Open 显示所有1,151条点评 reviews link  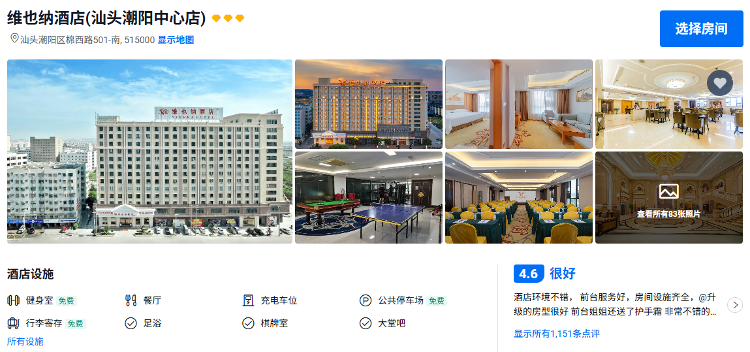(557, 334)
